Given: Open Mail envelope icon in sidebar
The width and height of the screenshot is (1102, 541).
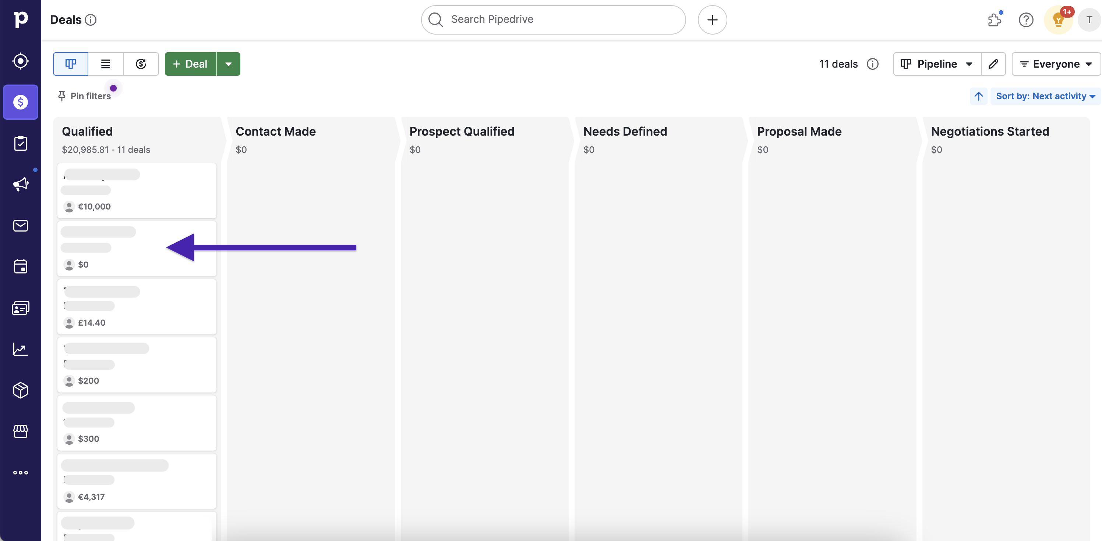Looking at the screenshot, I should (21, 225).
